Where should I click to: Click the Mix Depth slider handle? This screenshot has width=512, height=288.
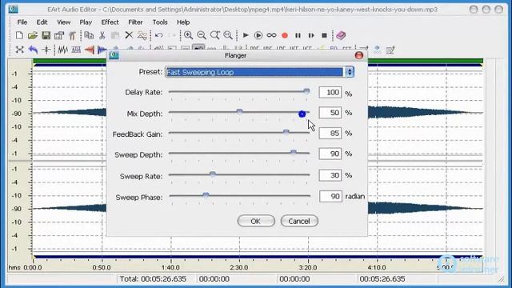239,112
